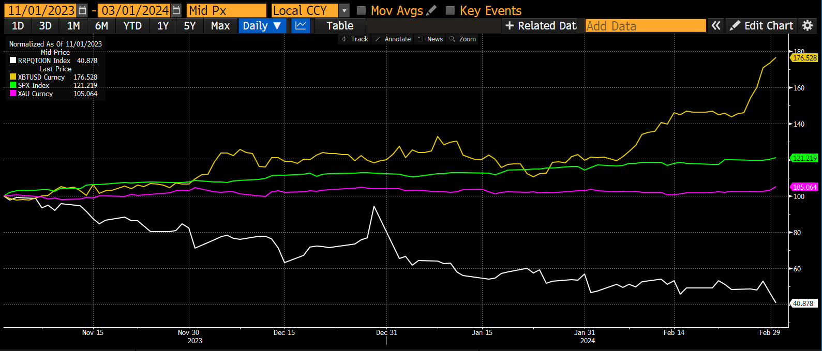Viewport: 822px width, 351px height.
Task: Click the Mid Px field selector
Action: (227, 10)
